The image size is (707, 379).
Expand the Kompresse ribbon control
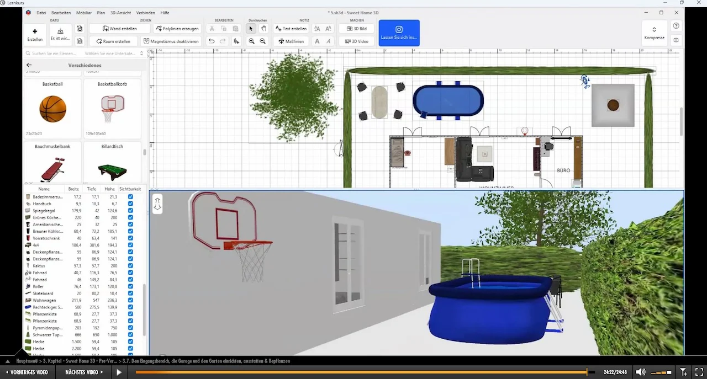(655, 33)
